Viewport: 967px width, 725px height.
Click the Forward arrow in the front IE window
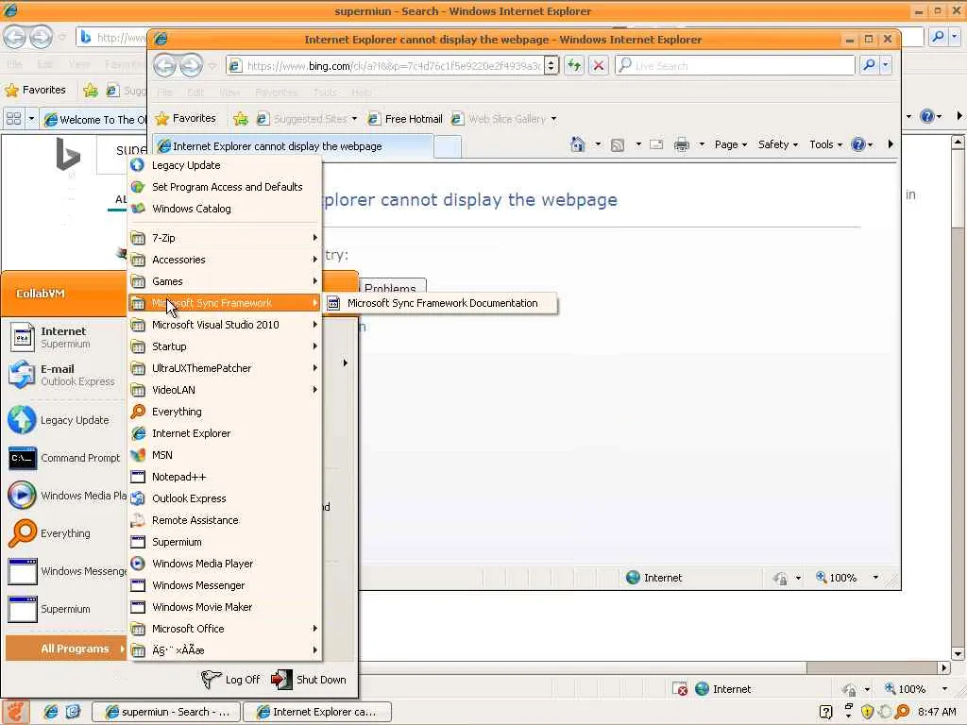[x=191, y=65]
